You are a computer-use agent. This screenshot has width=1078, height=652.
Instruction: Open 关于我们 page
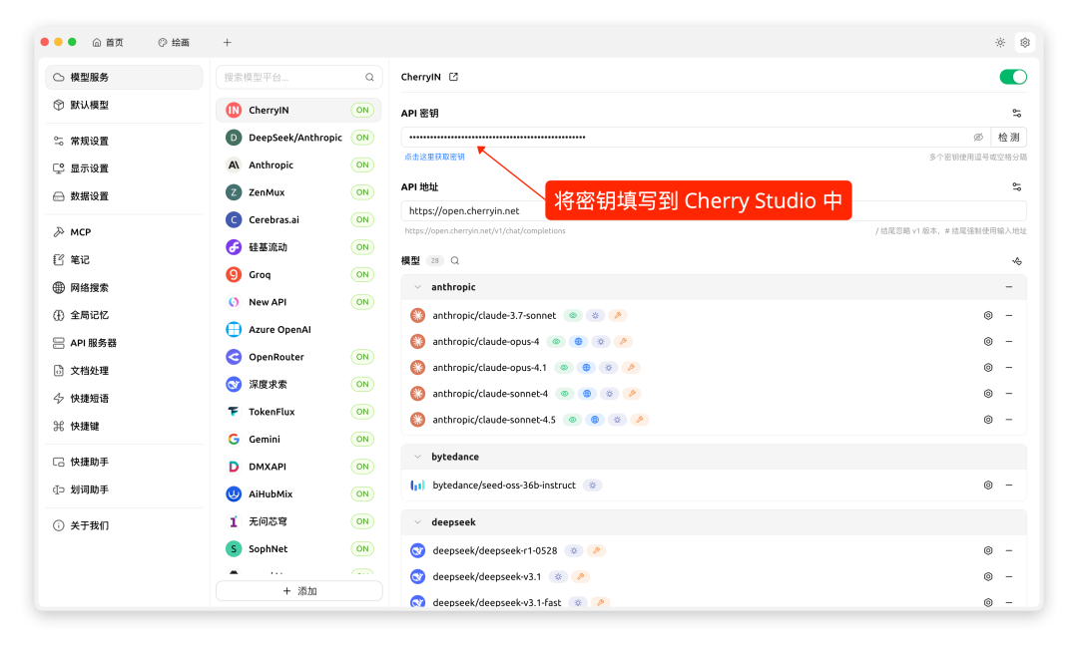[124, 525]
